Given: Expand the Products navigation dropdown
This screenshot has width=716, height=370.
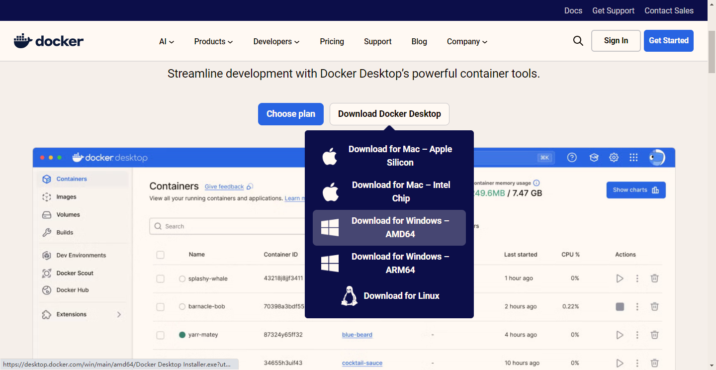Looking at the screenshot, I should 213,42.
